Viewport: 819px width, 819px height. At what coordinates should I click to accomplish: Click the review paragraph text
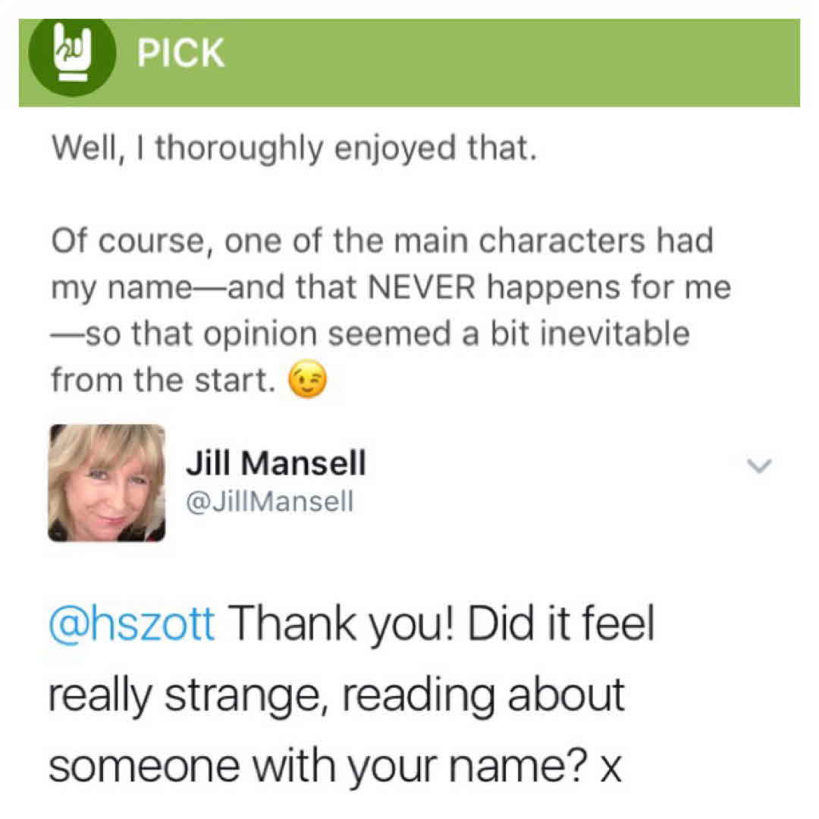(379, 287)
